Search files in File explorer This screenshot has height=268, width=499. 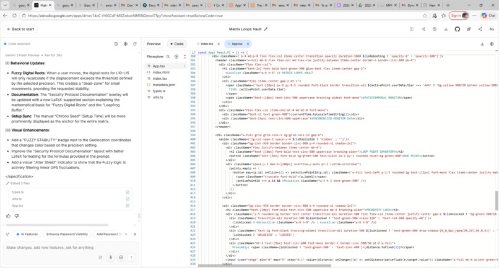coord(168,56)
